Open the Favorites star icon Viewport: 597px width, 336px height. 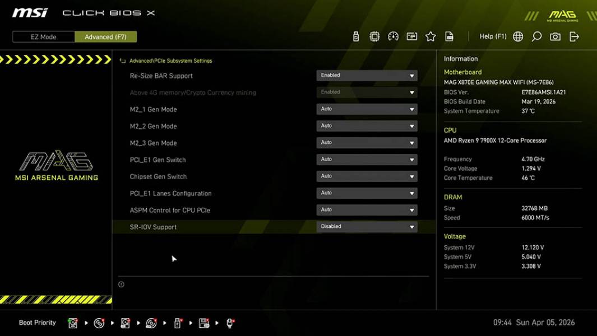[431, 36]
